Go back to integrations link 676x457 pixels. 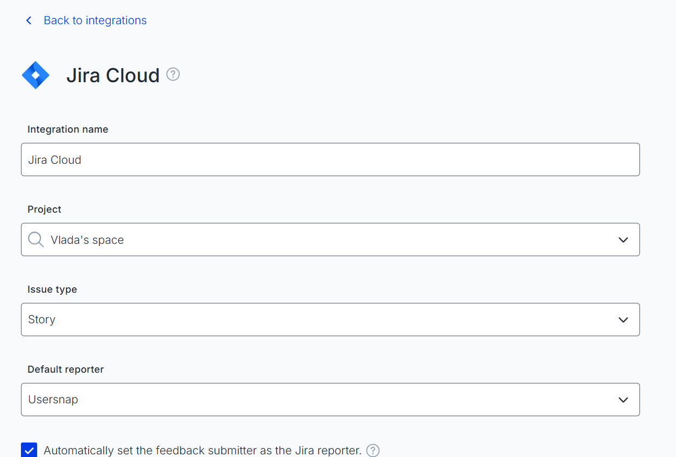tap(95, 20)
